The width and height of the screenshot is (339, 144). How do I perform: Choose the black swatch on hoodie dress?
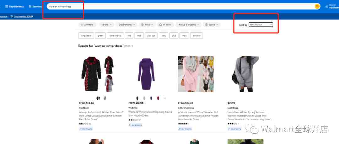click(x=137, y=98)
